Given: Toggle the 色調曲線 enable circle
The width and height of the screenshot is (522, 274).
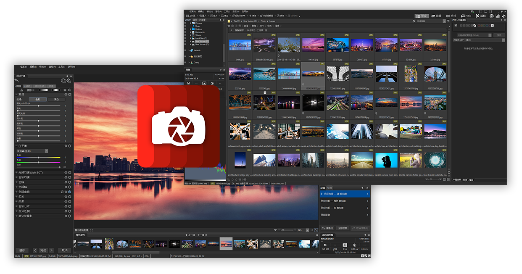Looking at the screenshot, I should pos(69,192).
